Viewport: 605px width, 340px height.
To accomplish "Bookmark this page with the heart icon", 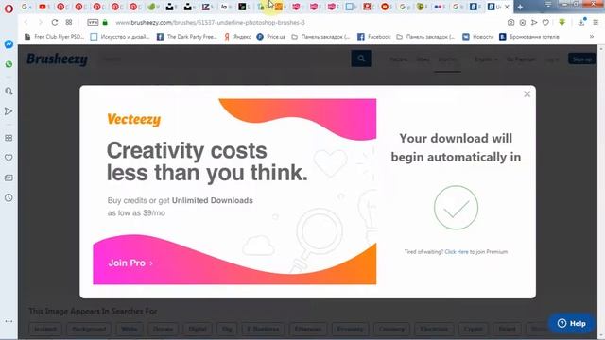I will (x=545, y=23).
